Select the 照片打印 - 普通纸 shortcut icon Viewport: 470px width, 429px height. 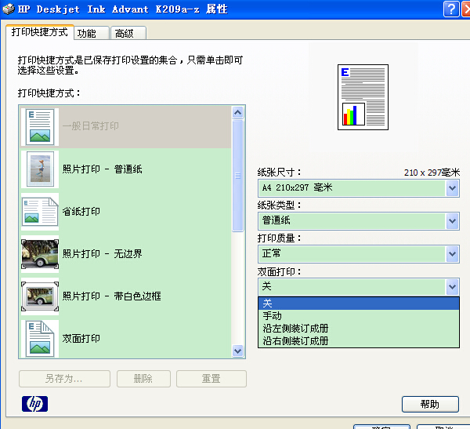pyautogui.click(x=39, y=169)
